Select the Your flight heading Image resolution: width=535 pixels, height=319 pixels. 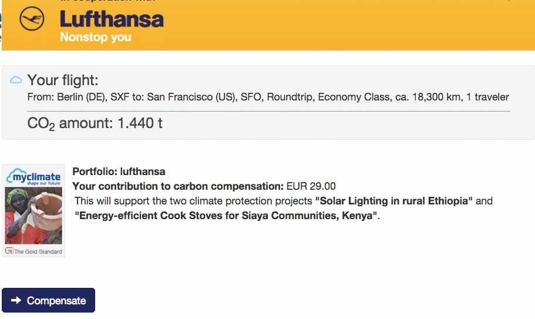pos(63,80)
